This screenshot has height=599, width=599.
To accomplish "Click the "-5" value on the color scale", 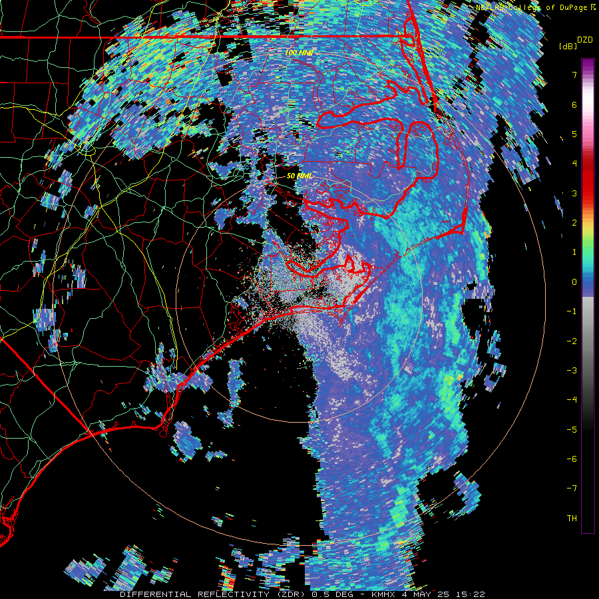I will [572, 429].
